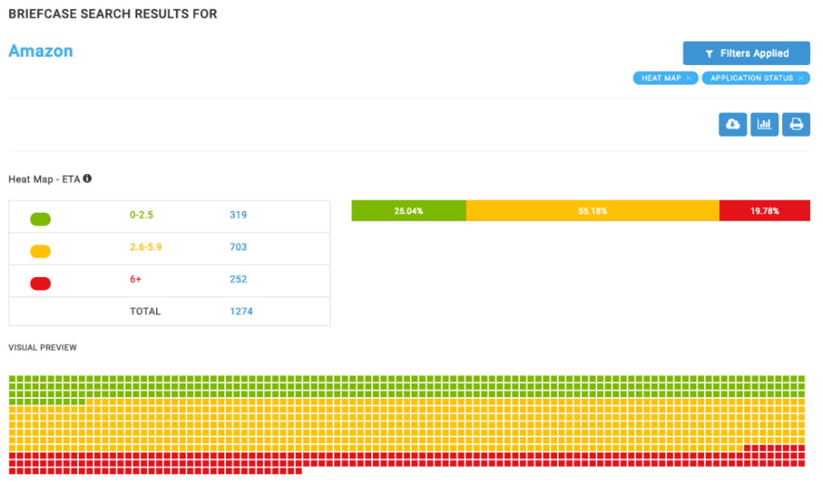The image size is (823, 491).
Task: Click the green 0-2.5 legend swatch
Action: (40, 219)
